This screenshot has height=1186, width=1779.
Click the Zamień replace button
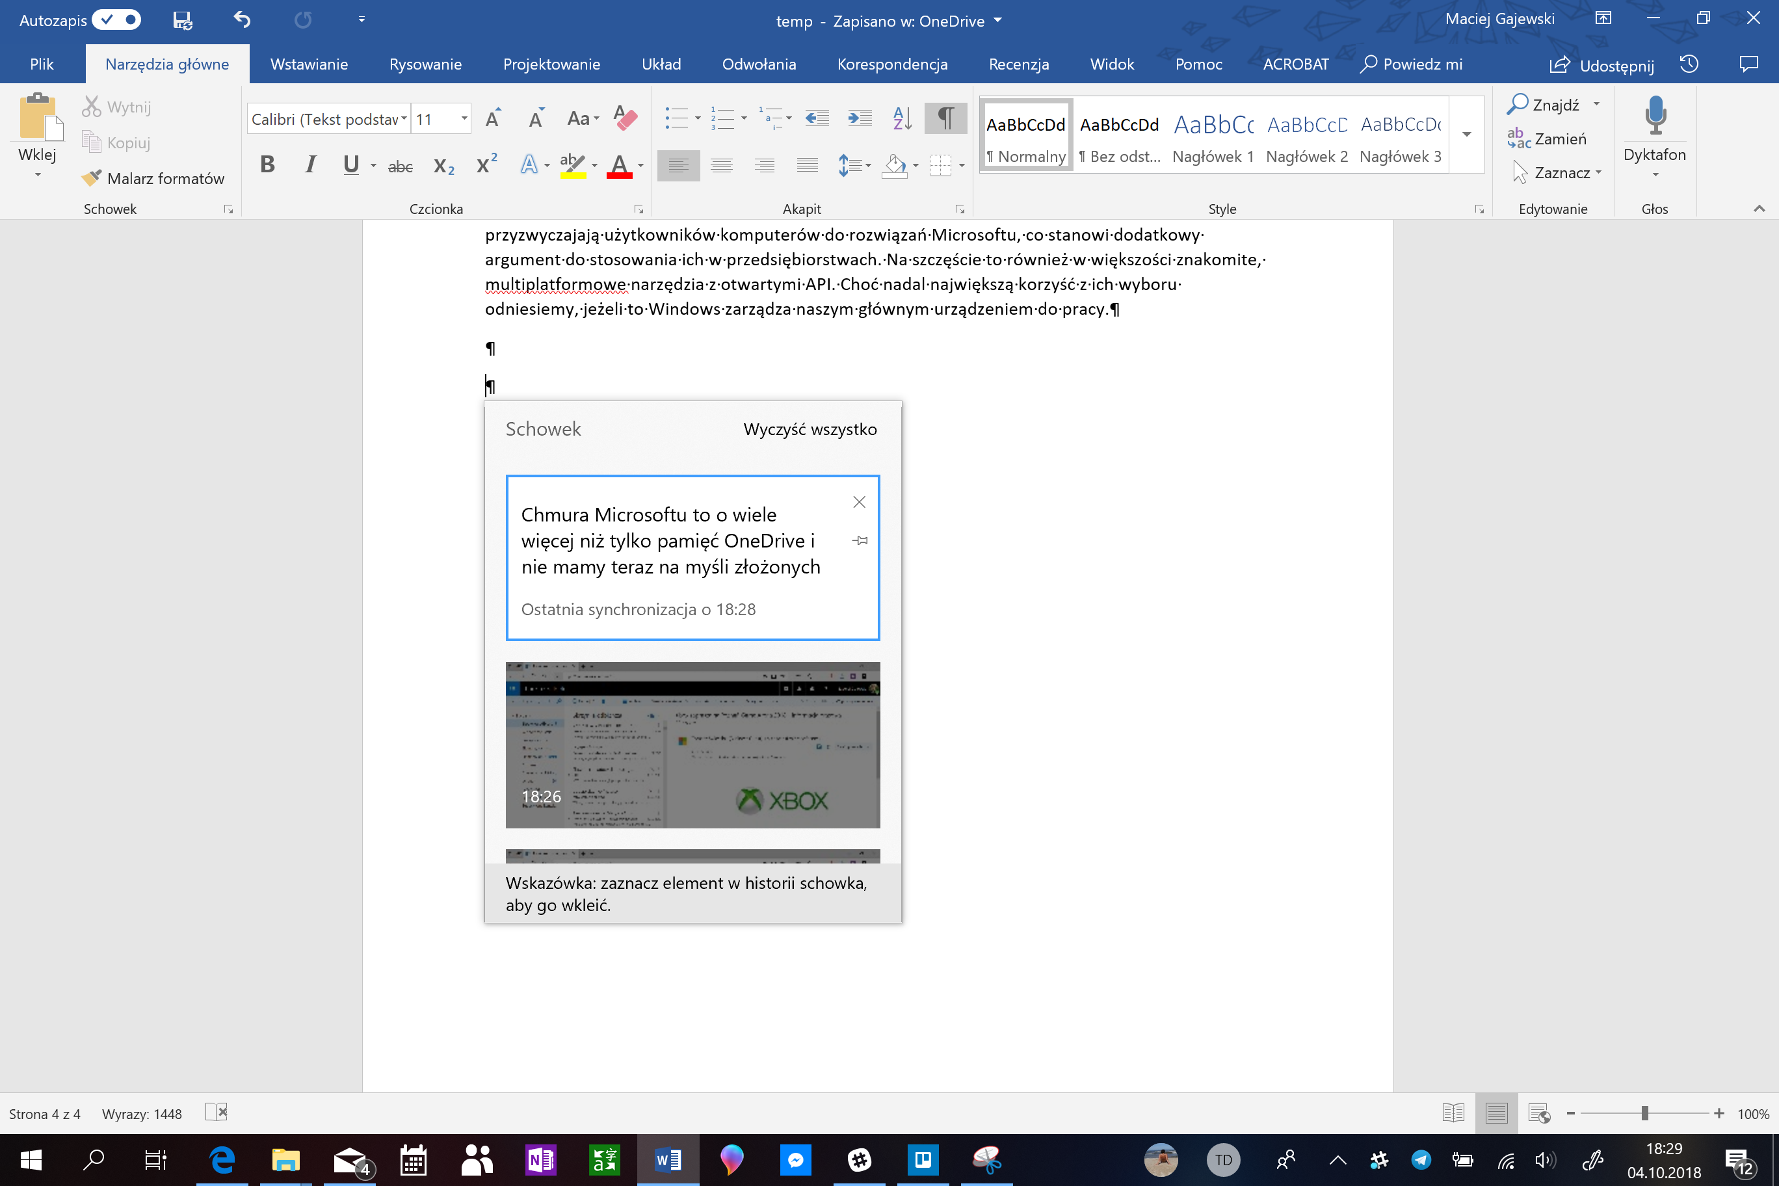click(x=1547, y=139)
